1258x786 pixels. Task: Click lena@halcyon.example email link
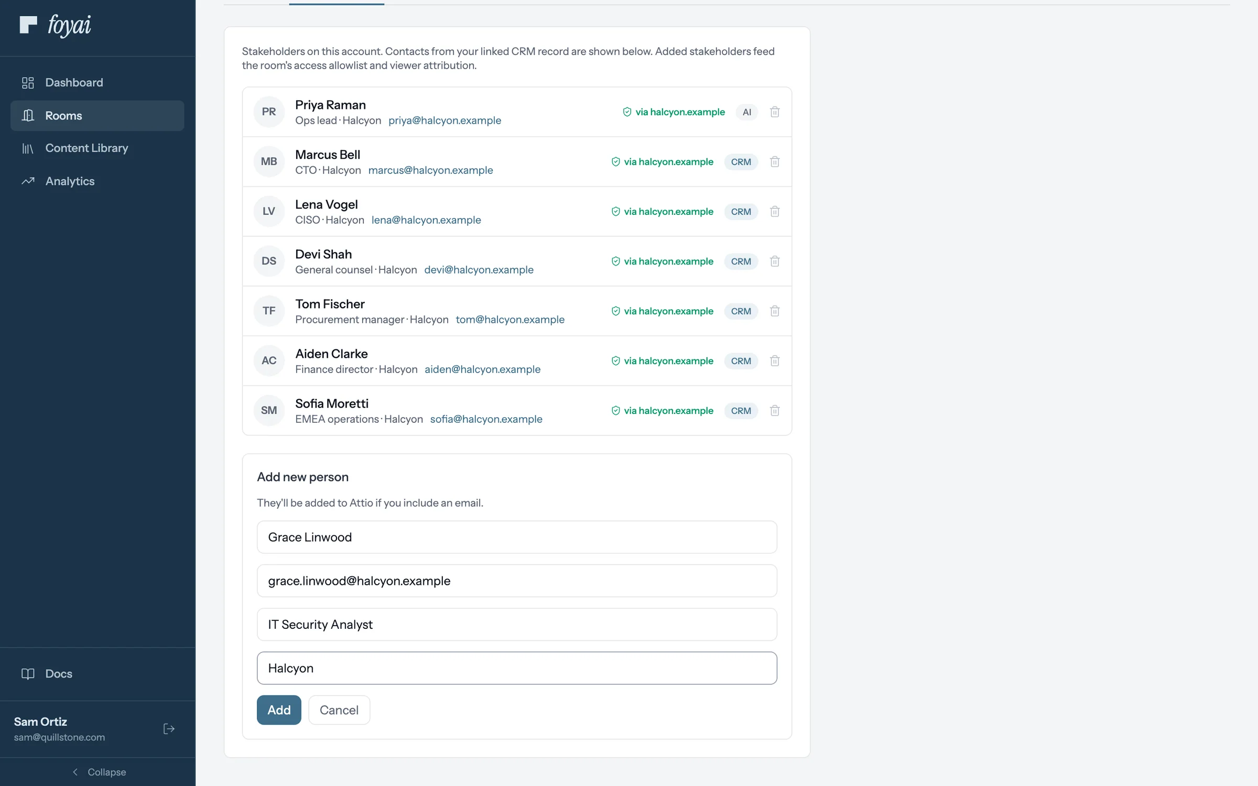click(426, 220)
